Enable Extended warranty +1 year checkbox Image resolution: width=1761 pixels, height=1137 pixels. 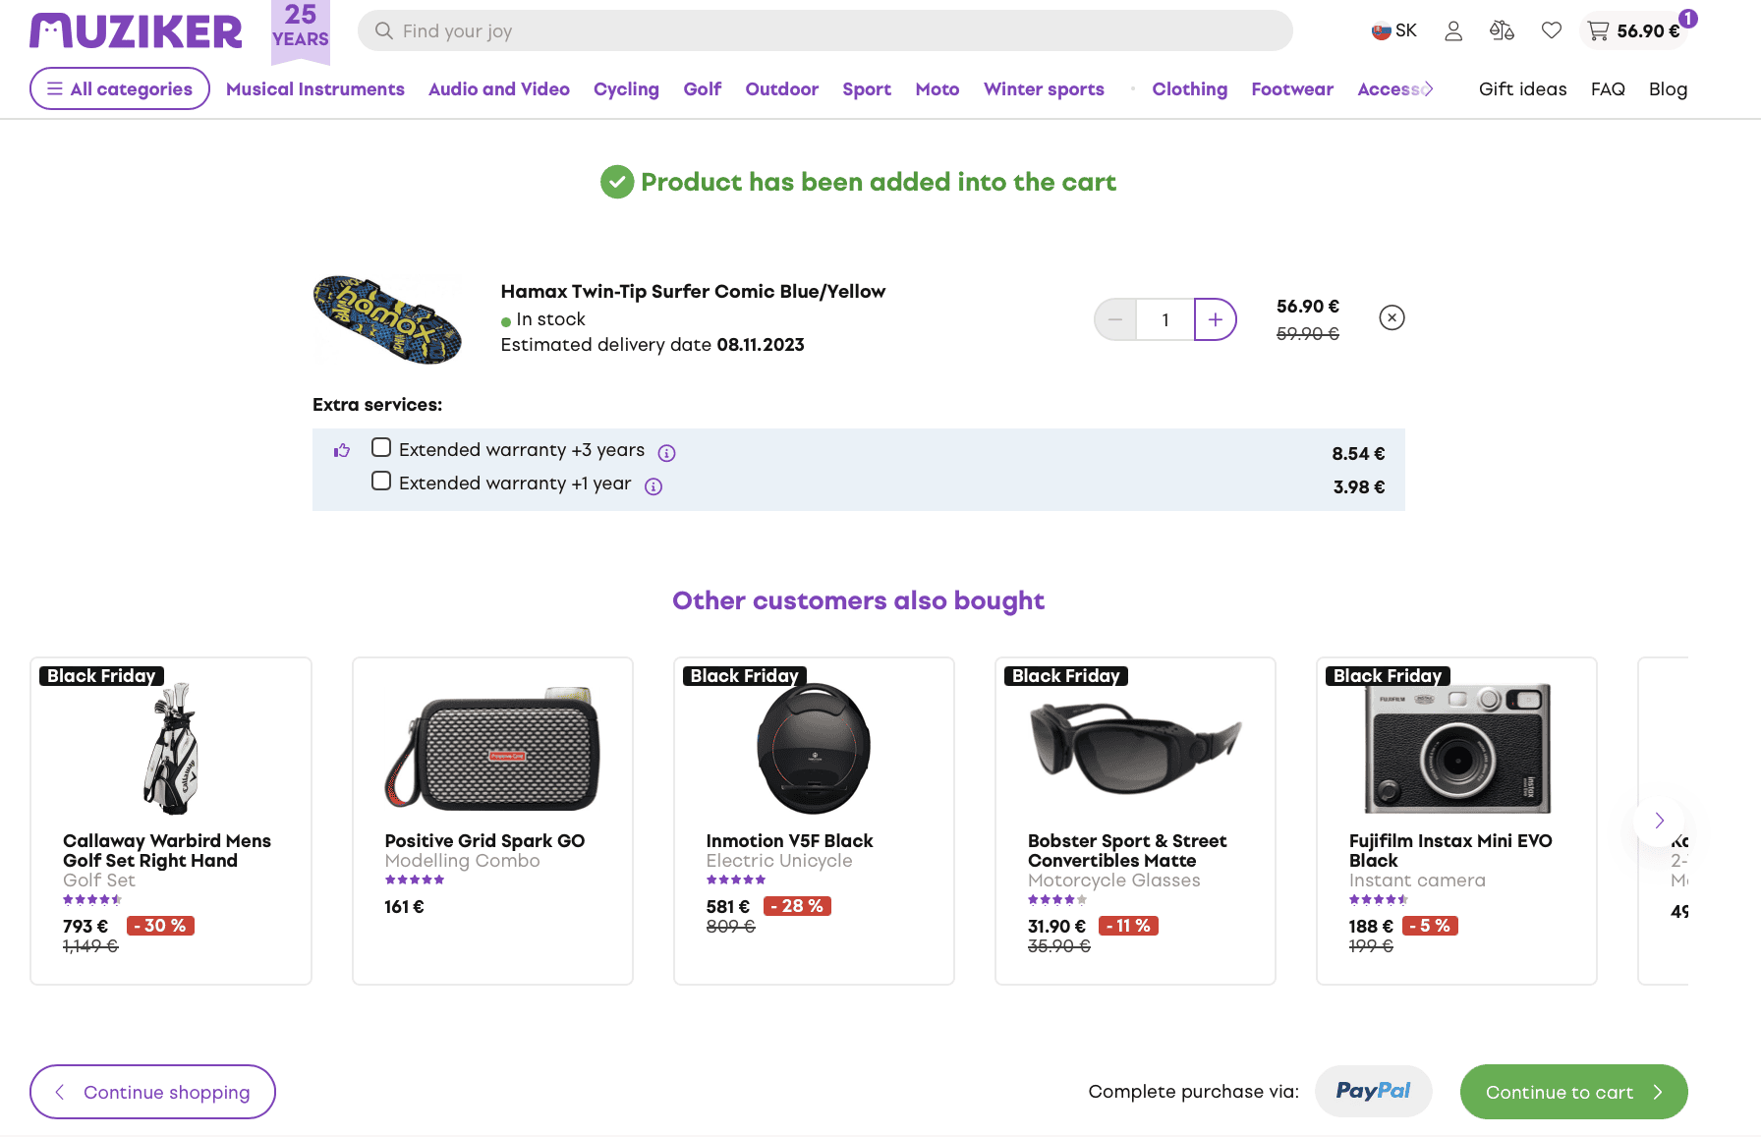[381, 482]
